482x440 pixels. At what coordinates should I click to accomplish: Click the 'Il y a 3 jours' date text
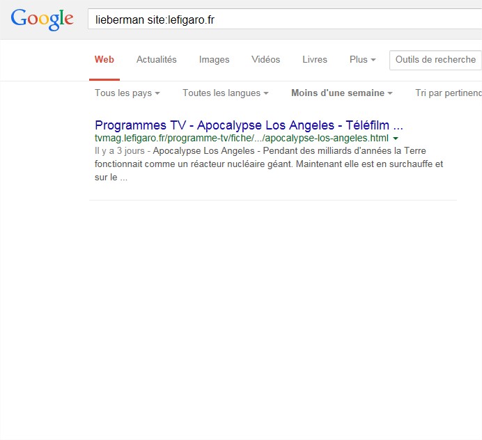pyautogui.click(x=120, y=151)
